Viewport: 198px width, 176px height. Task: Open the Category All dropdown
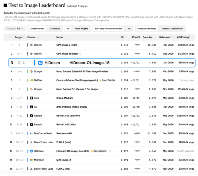pos(14,29)
